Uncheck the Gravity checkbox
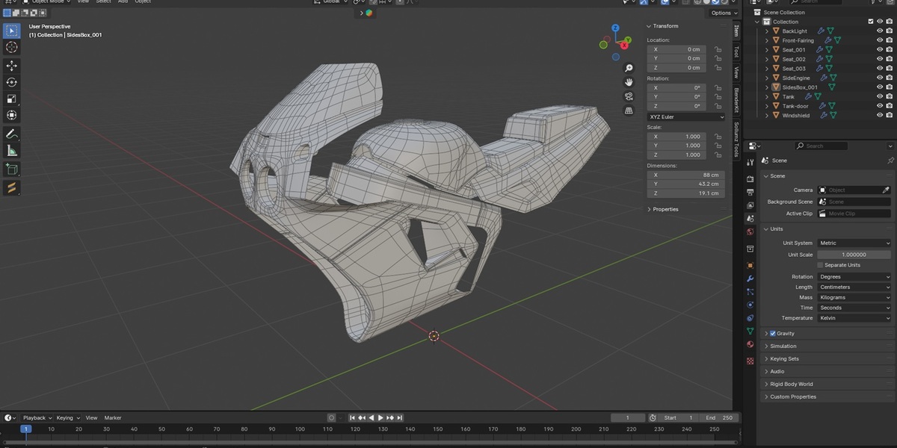Viewport: 897px width, 448px height. (x=772, y=334)
